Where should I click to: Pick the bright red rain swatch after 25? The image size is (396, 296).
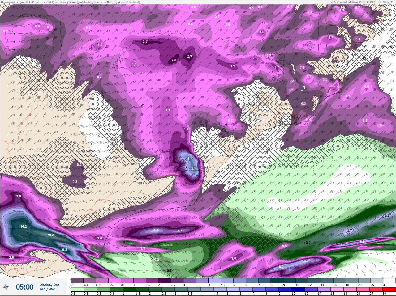pos(389,289)
